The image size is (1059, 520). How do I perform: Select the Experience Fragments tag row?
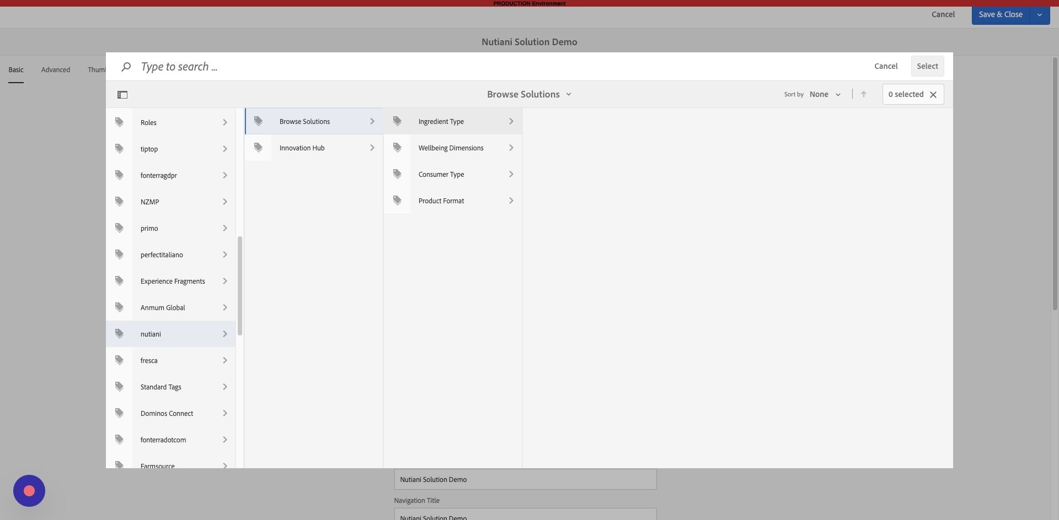tap(170, 281)
